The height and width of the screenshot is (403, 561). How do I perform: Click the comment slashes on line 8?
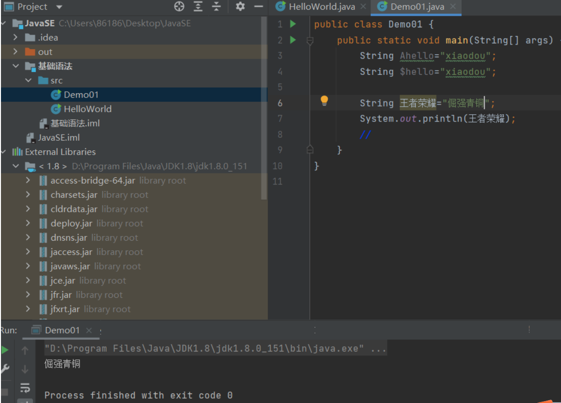click(x=365, y=134)
